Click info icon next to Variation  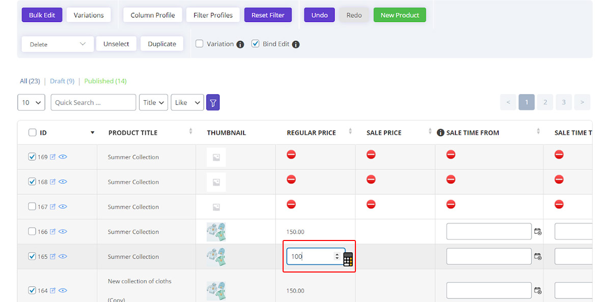click(240, 44)
